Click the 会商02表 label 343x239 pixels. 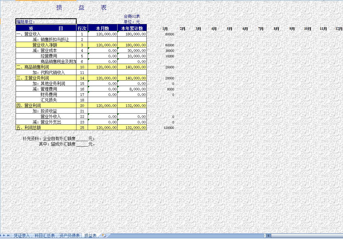[132, 16]
